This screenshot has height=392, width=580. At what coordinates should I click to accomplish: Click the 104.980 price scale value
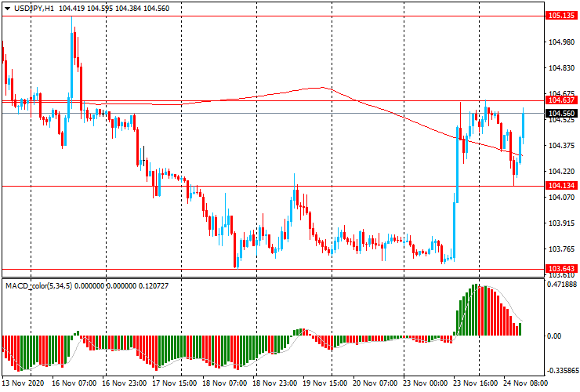click(x=561, y=42)
